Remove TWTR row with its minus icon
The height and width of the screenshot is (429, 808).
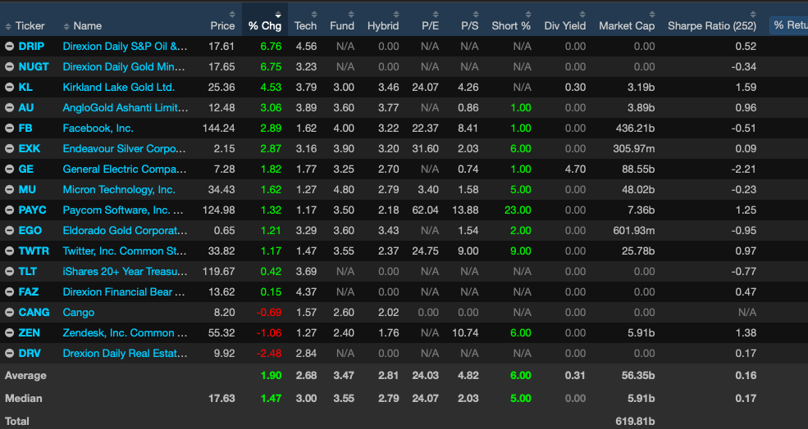click(x=9, y=251)
